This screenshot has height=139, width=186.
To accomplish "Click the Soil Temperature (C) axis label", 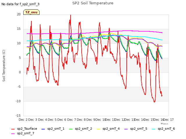I will [4, 66].
